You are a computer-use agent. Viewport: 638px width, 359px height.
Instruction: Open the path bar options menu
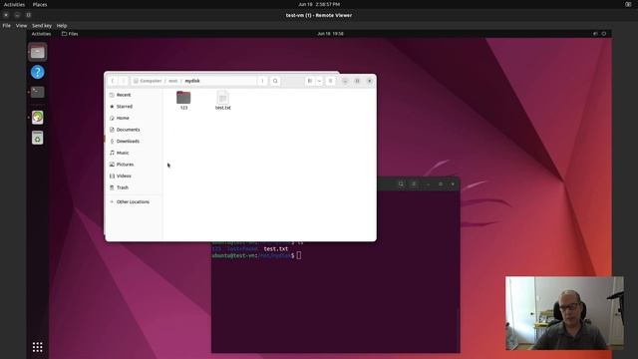(x=262, y=81)
